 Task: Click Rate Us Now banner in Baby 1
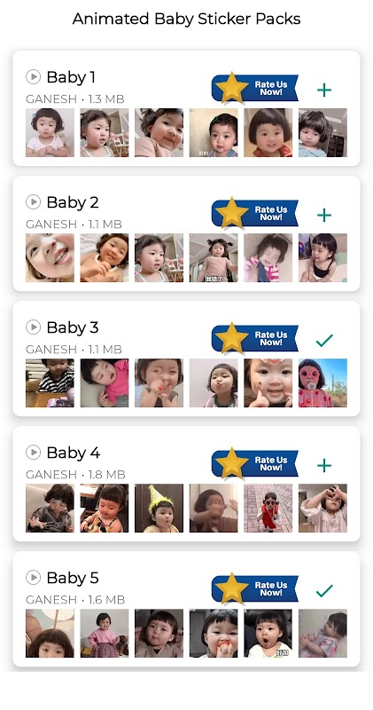pos(254,88)
